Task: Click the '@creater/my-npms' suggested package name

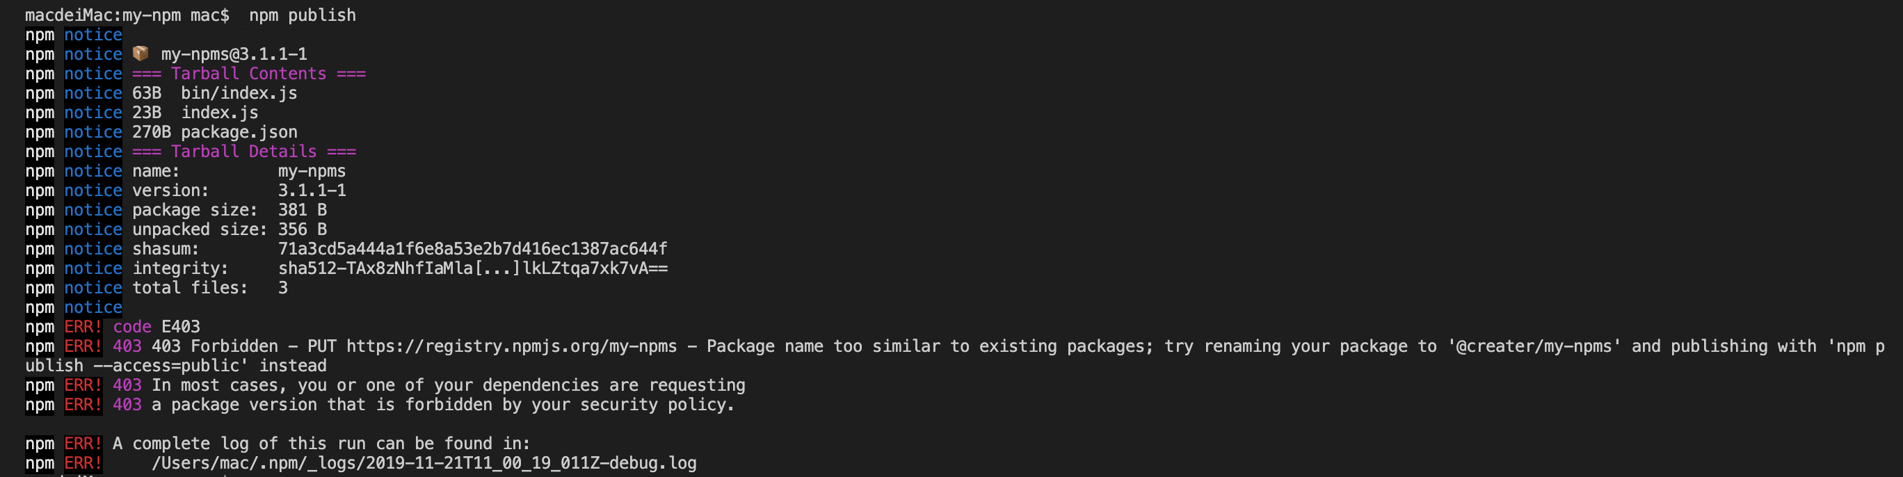Action: coord(1534,346)
